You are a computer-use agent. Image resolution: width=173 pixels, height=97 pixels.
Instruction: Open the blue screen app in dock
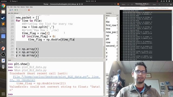[3, 36]
